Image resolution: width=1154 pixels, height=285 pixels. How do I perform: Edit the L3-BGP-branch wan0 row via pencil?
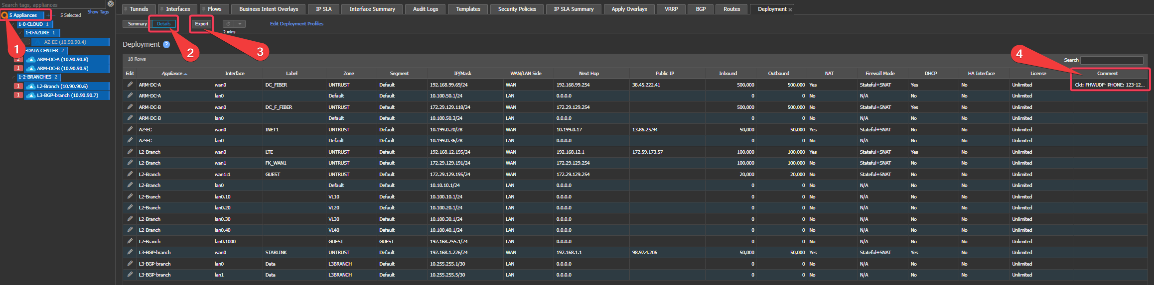130,252
